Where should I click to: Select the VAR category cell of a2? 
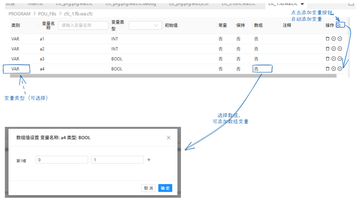(15, 49)
